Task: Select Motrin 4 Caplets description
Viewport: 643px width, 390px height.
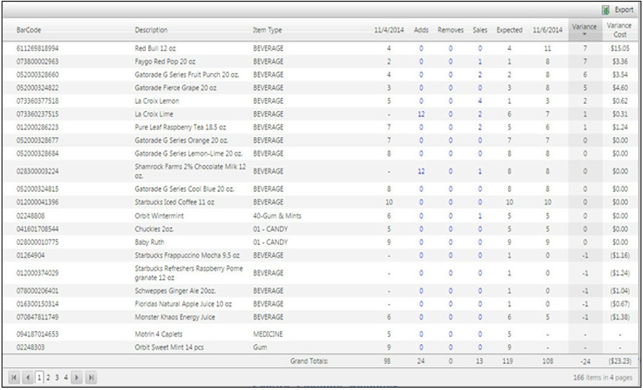Action: click(x=159, y=334)
